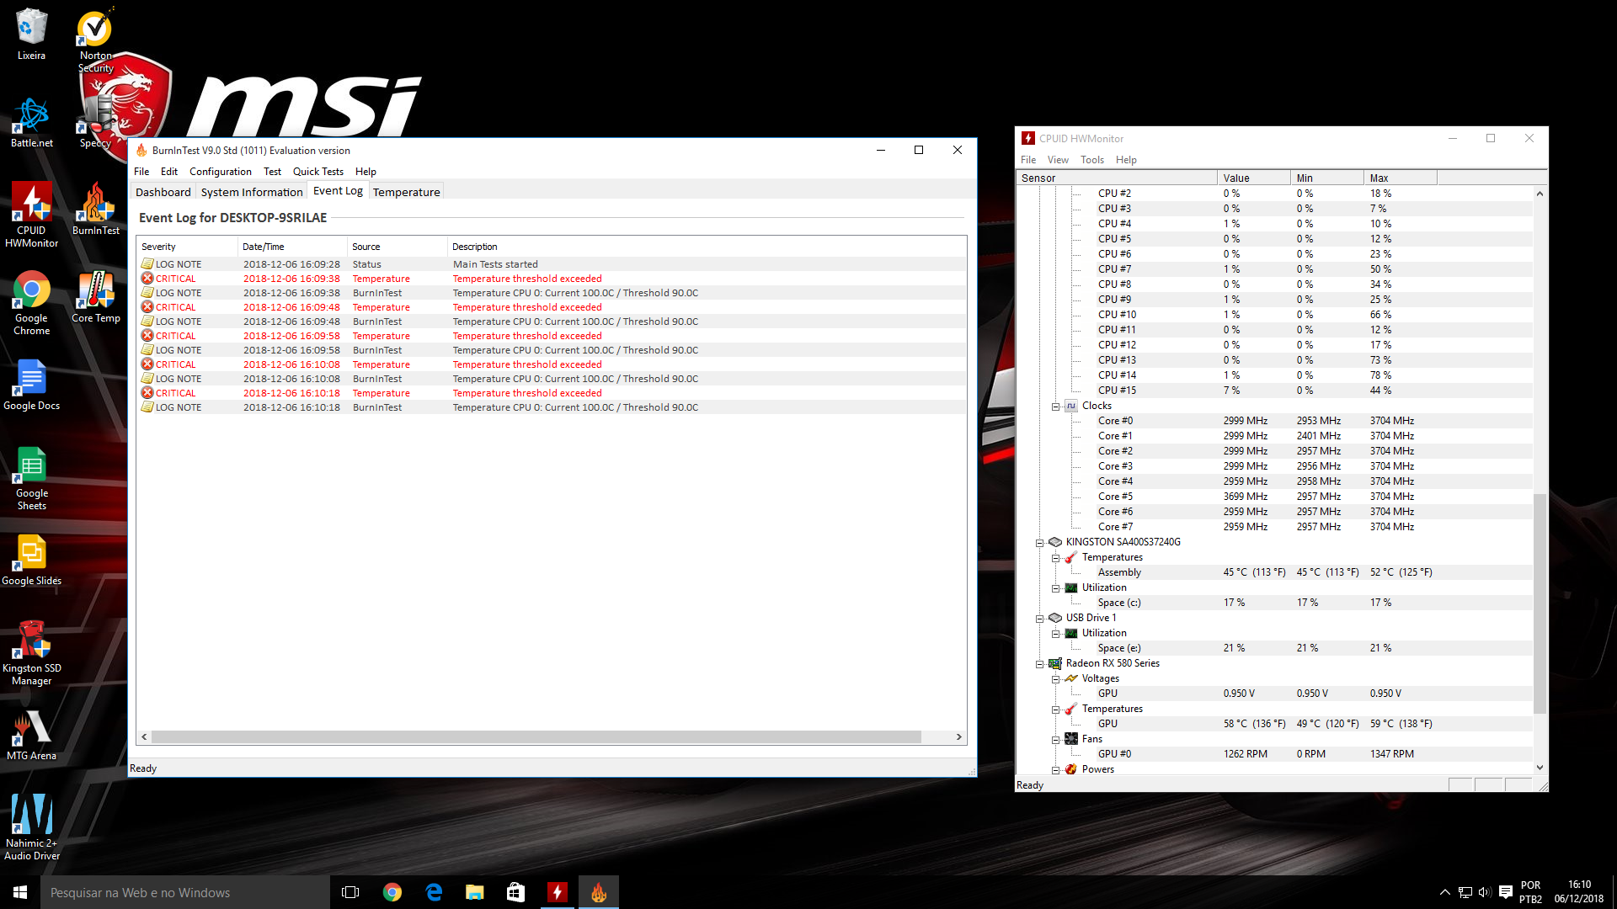Collapse the Radeon Fans node
This screenshot has height=909, width=1617.
tap(1055, 740)
